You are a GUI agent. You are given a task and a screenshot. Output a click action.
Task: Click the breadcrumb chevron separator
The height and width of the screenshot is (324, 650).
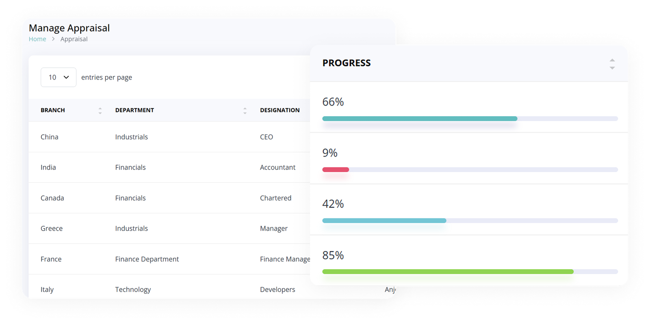click(x=53, y=39)
